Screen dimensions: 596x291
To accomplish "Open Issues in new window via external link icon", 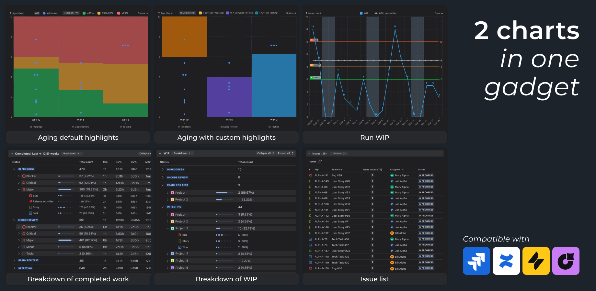I will point(320,162).
